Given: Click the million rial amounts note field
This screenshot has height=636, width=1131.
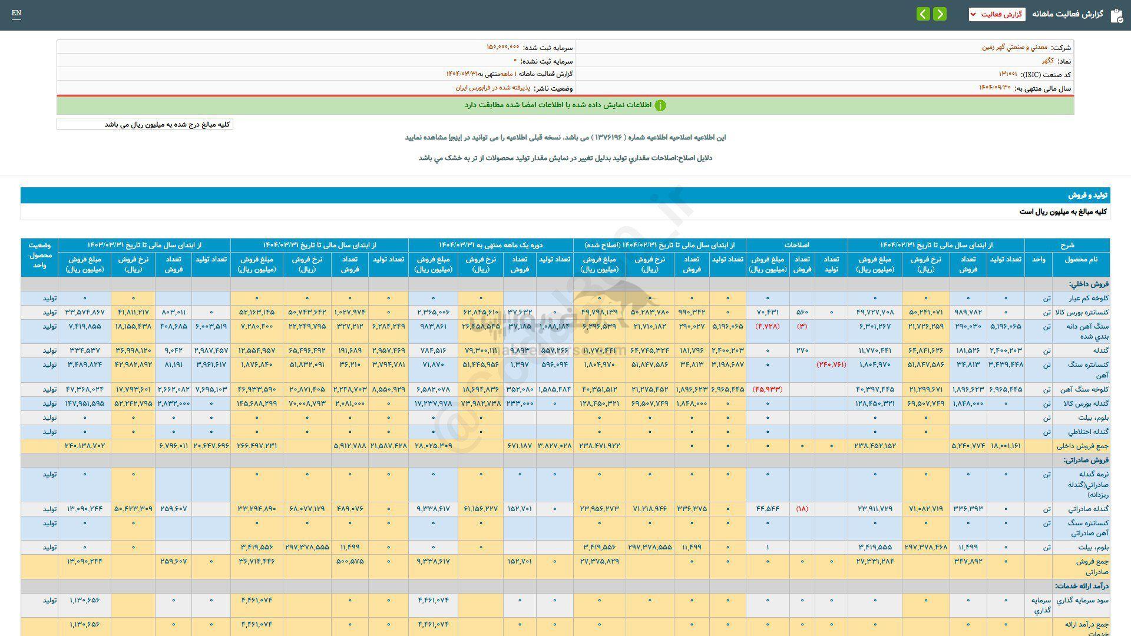Looking at the screenshot, I should [145, 124].
